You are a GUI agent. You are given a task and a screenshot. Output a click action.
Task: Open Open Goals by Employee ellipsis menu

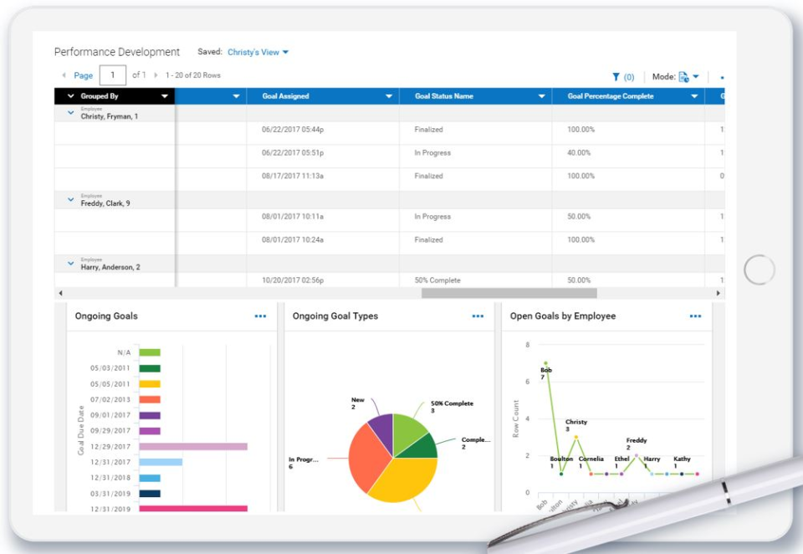pyautogui.click(x=695, y=315)
